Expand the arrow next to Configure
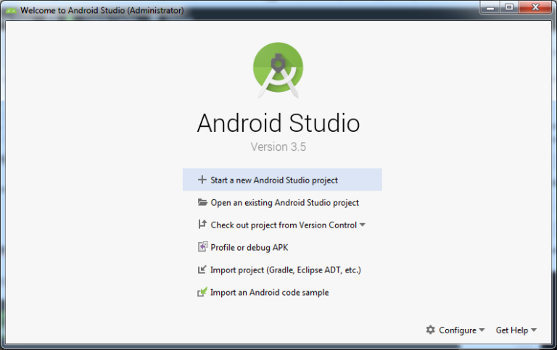 [482, 330]
